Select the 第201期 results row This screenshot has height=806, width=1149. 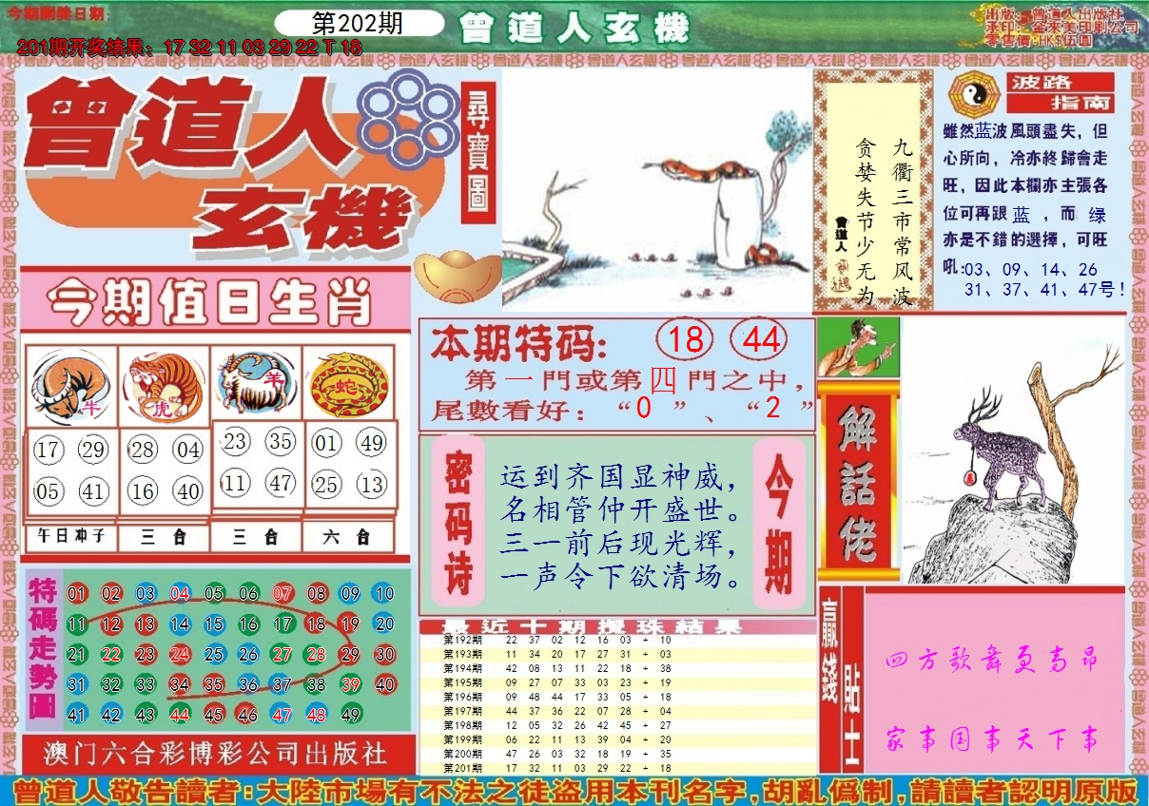(x=617, y=767)
